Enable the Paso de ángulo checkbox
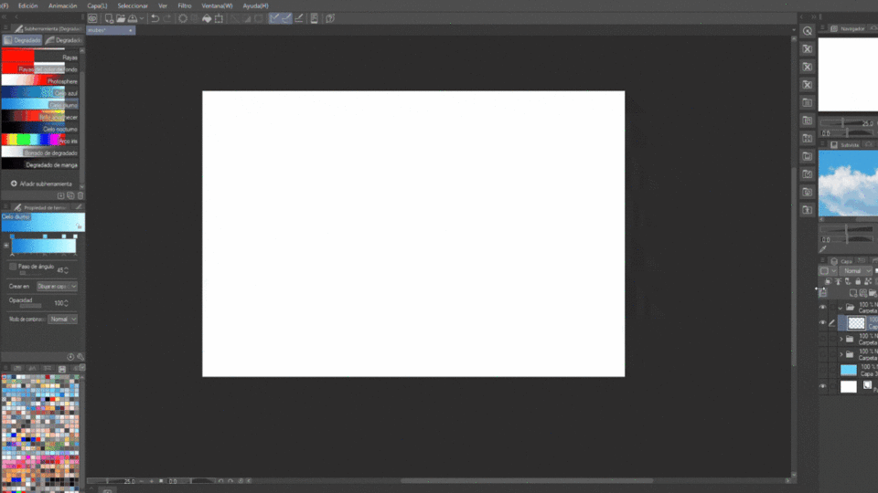878x493 pixels. coord(13,267)
